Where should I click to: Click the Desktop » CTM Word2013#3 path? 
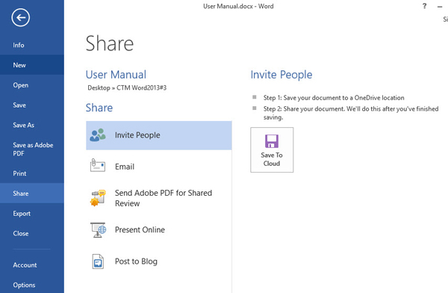pos(127,88)
